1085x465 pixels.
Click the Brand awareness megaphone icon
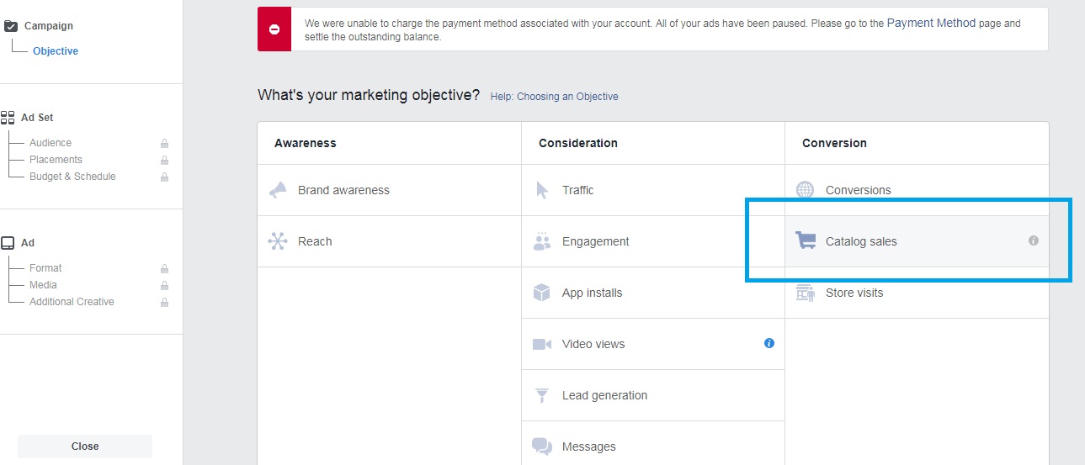tap(278, 190)
